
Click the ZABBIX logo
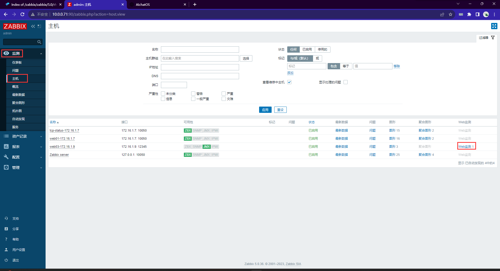15,26
